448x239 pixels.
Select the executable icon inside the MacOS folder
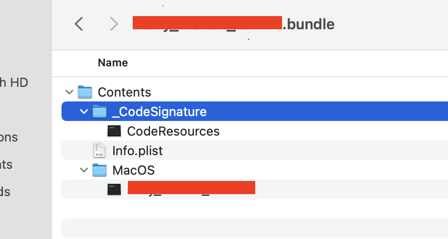coord(114,189)
